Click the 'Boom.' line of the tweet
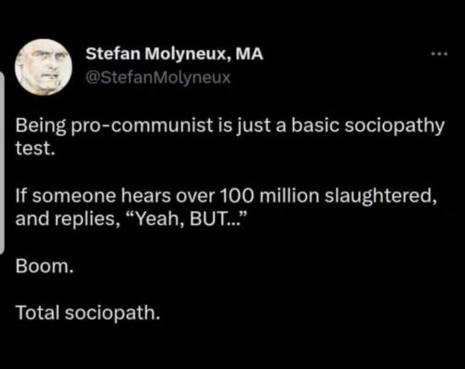465x369 pixels. [45, 266]
